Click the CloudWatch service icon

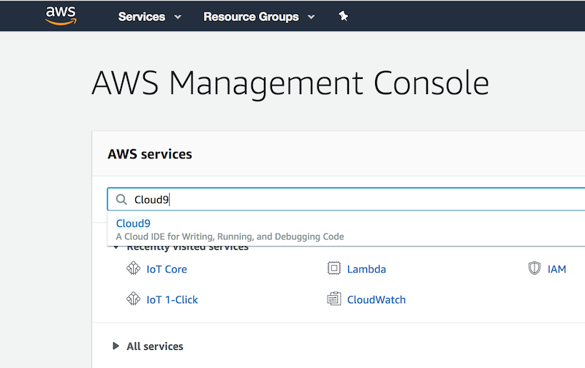[334, 299]
